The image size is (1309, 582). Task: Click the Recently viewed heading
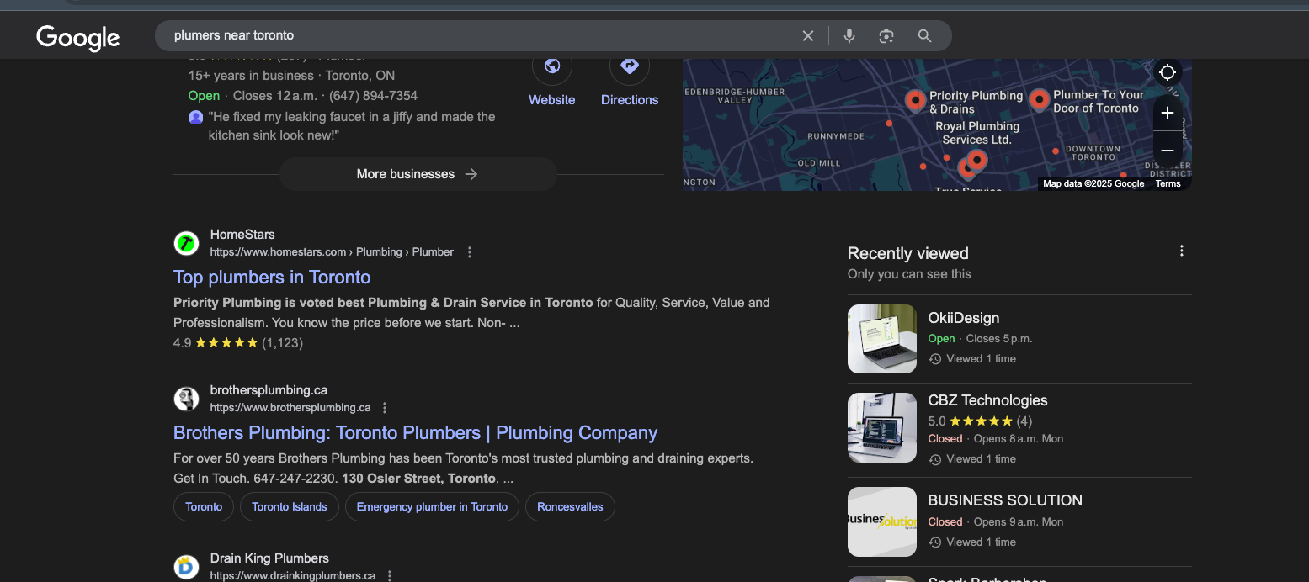[x=908, y=253]
